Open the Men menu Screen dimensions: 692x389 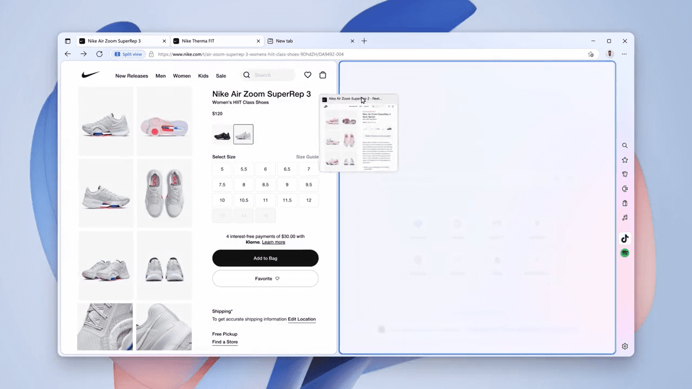pos(161,76)
